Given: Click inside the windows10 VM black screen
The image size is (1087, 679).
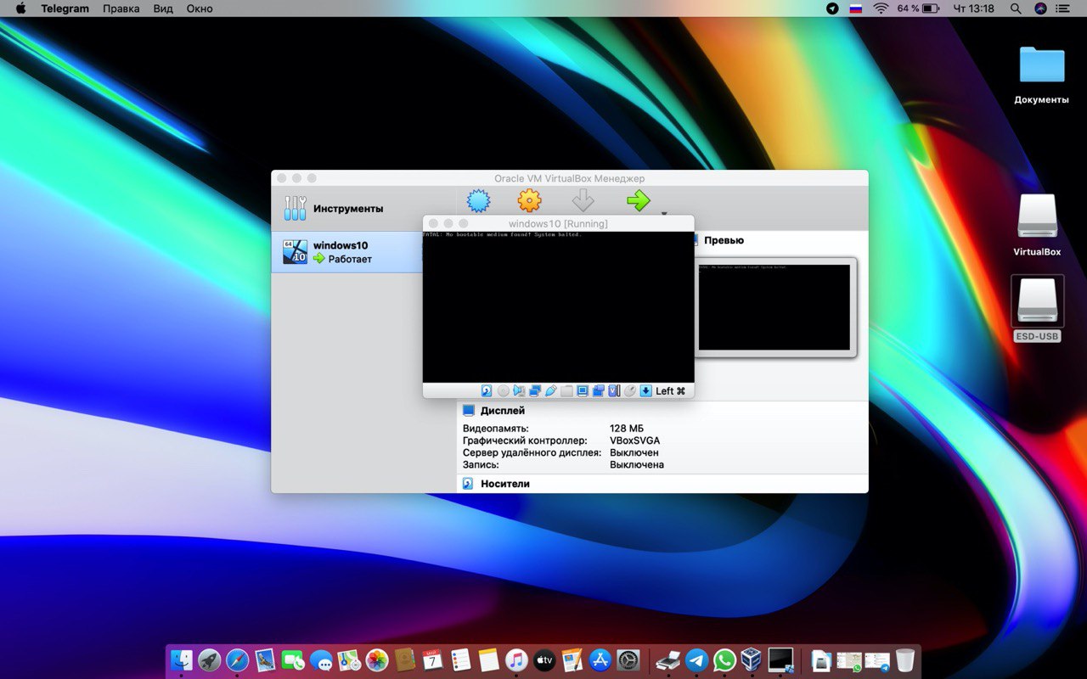Looking at the screenshot, I should tap(558, 307).
